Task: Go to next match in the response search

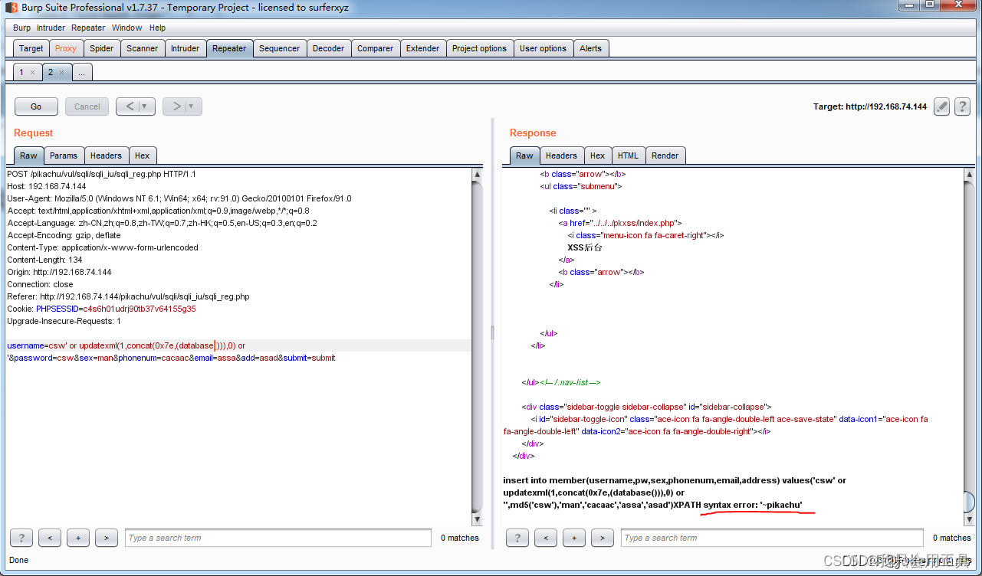Action: [x=602, y=538]
